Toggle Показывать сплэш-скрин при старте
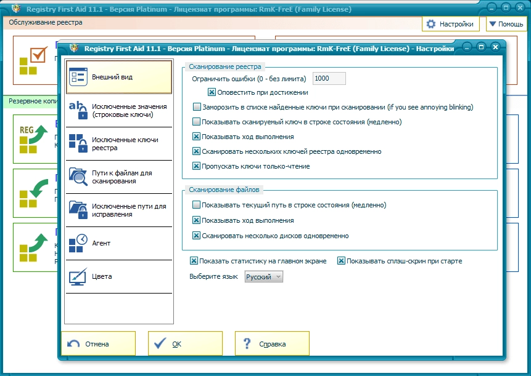 [341, 261]
